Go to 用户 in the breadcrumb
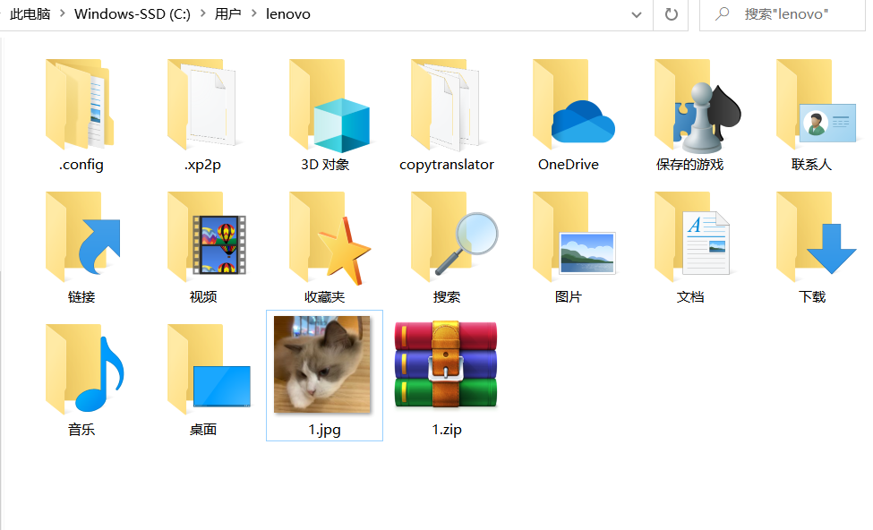The height and width of the screenshot is (530, 873). coord(227,14)
